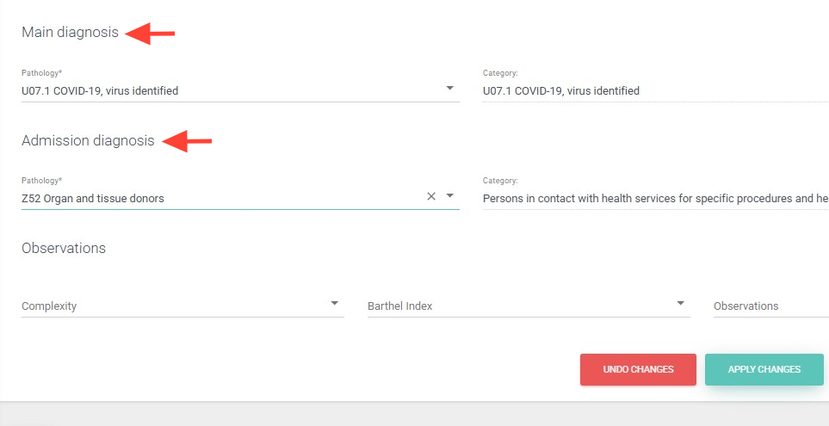Select the Observations section heading
Screen dimensions: 829x426
pyautogui.click(x=64, y=248)
